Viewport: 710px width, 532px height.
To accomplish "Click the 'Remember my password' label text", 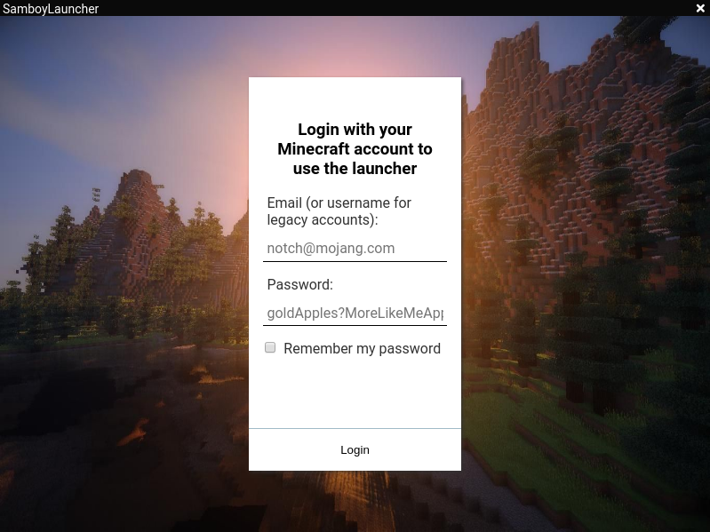I will (x=362, y=348).
